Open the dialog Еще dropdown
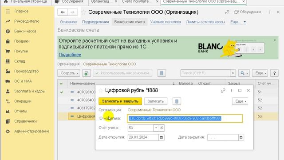The height and width of the screenshot is (160, 284). tap(241, 101)
